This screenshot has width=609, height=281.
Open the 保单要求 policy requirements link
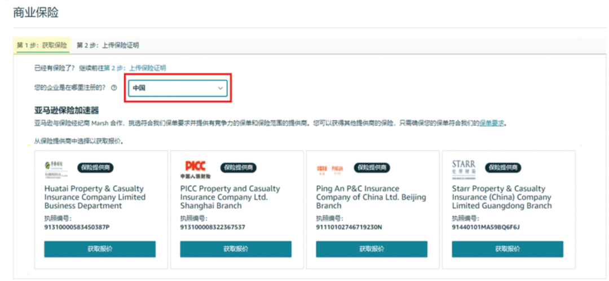pyautogui.click(x=491, y=124)
